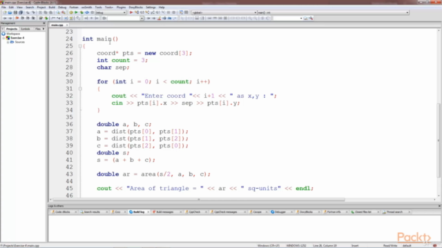Open the Build menu
The width and height of the screenshot is (442, 248).
click(52, 8)
